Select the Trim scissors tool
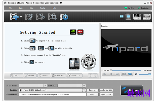 point(41,17)
